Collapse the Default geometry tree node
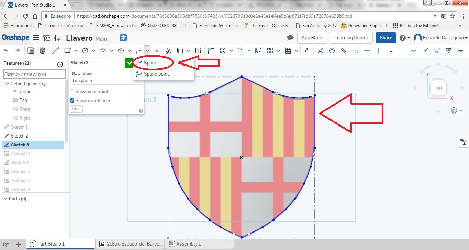This screenshot has height=250, width=469. [x=7, y=84]
